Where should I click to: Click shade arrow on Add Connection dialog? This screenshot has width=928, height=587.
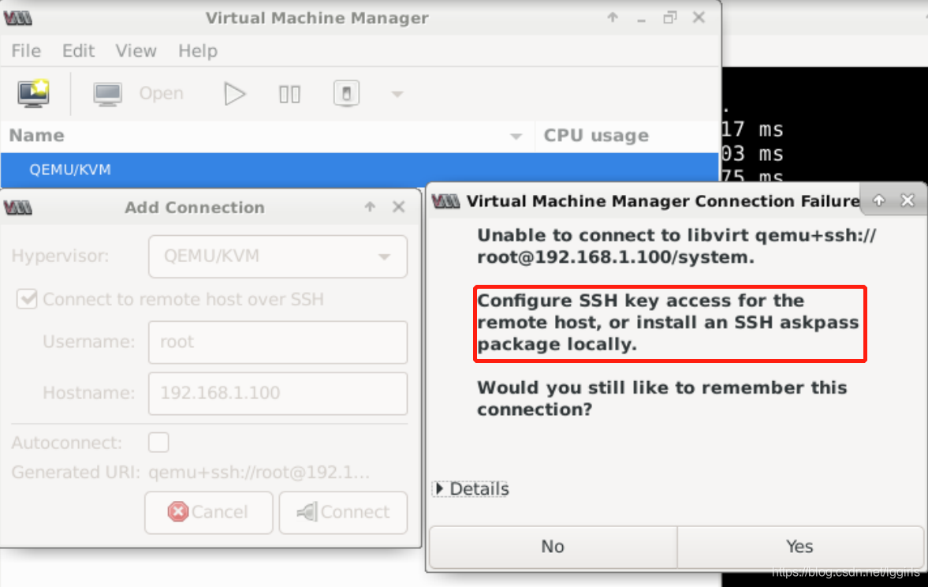[x=369, y=207]
